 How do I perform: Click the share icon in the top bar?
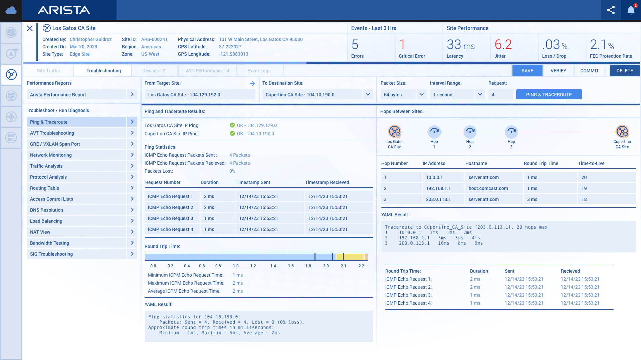click(611, 10)
